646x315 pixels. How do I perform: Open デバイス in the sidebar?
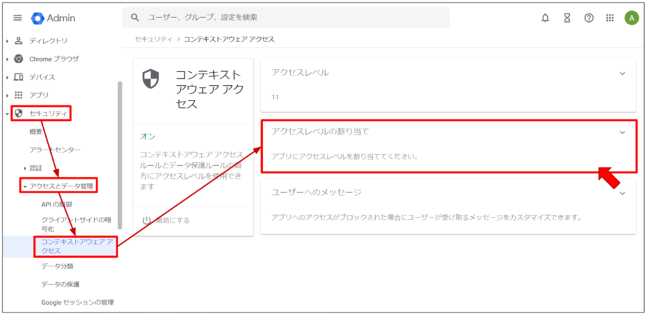pos(42,77)
